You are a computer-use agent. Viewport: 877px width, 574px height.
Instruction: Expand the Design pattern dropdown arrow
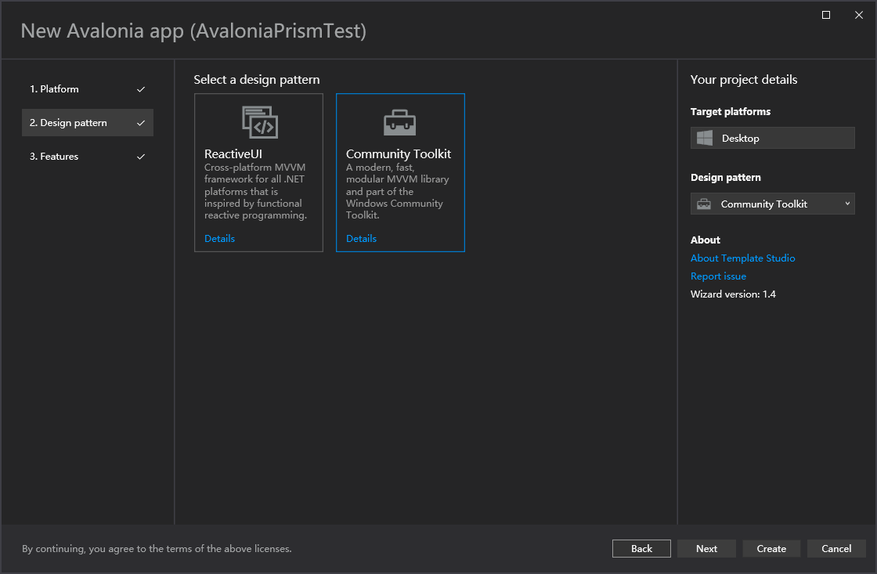(847, 204)
